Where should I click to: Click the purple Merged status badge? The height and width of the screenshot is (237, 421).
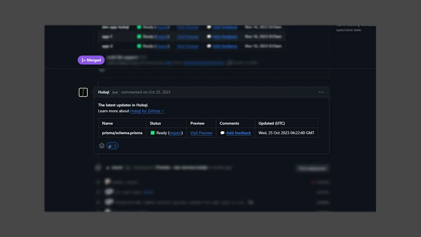(91, 60)
